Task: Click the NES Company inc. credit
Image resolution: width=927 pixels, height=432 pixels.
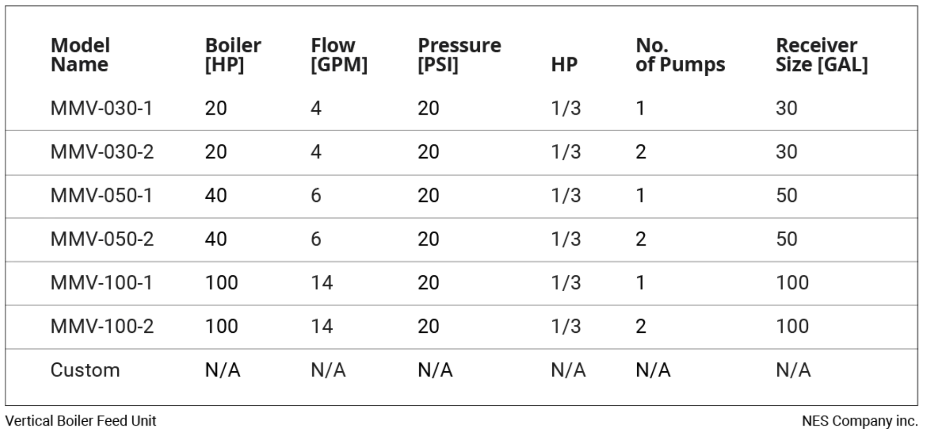Action: [860, 421]
